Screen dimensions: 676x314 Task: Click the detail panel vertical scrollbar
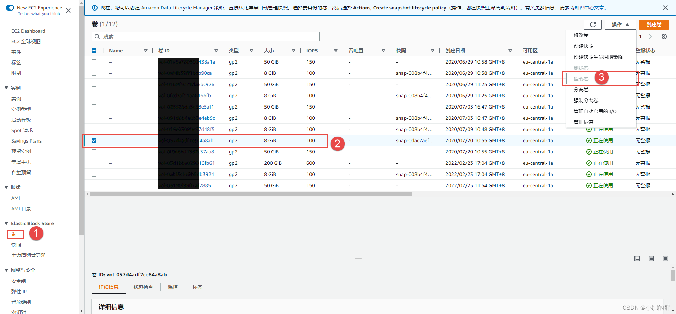coord(673,275)
